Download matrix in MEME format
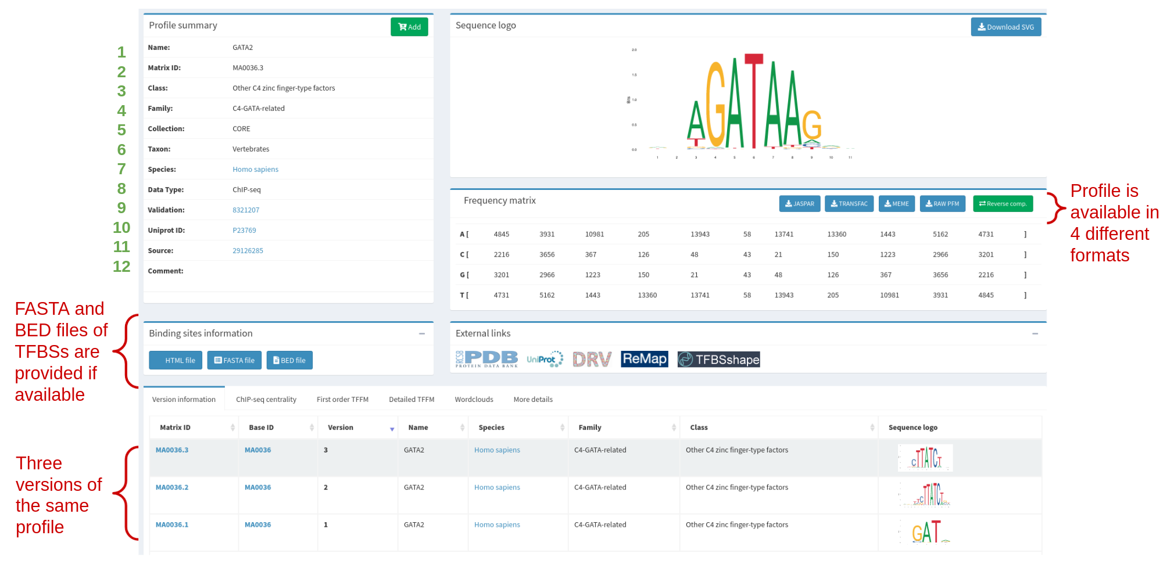 point(896,204)
